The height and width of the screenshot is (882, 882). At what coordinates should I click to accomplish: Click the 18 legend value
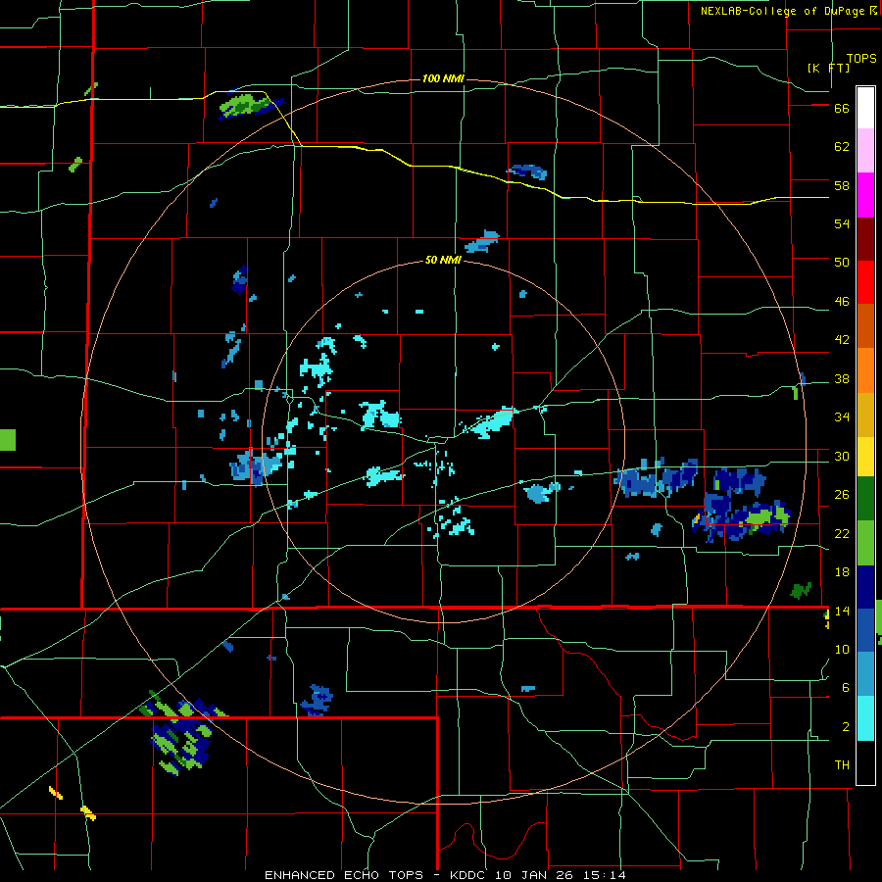coord(842,572)
